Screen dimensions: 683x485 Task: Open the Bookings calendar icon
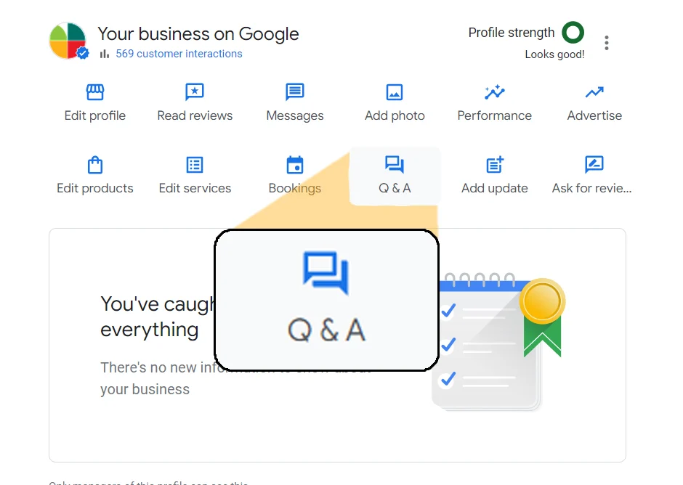tap(295, 165)
